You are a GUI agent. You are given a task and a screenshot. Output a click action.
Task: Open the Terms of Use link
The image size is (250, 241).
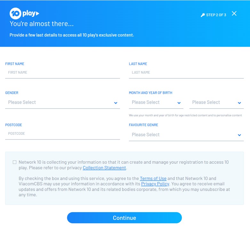(153, 178)
